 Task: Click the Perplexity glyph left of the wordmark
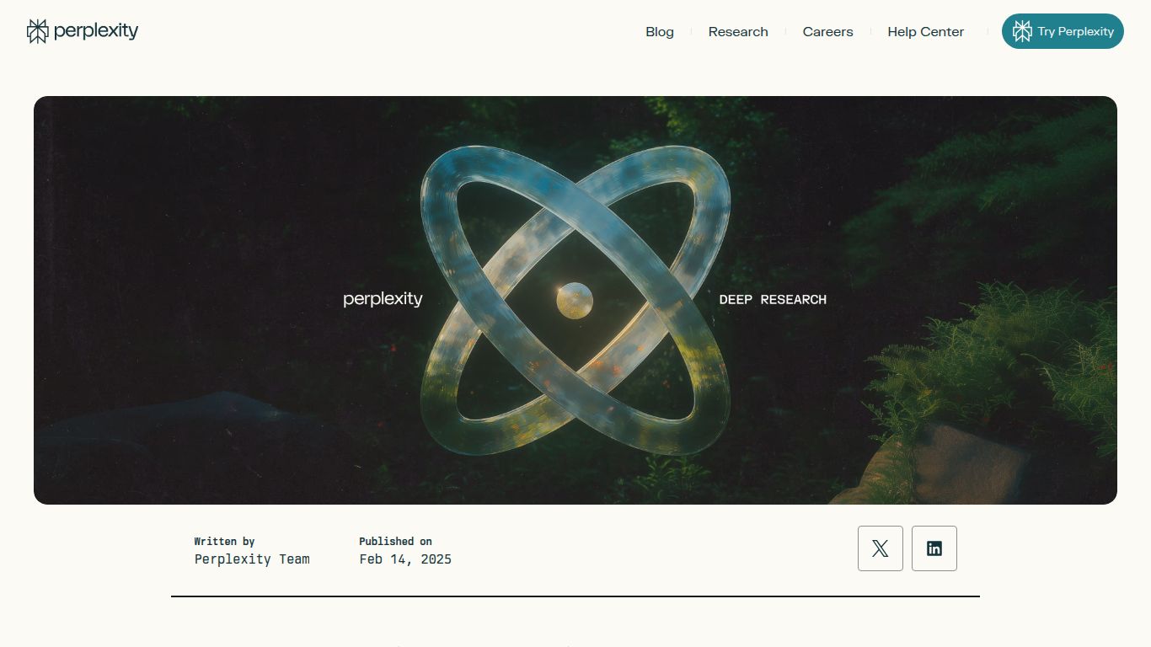coord(36,29)
